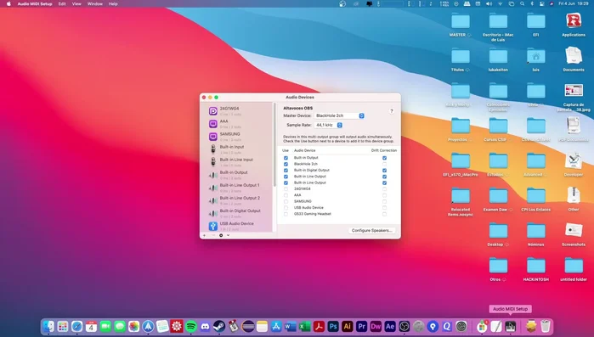Screen dimensions: 594x337
Task: Open the HACKINTOSH folder on the desktop
Action: [535, 269]
